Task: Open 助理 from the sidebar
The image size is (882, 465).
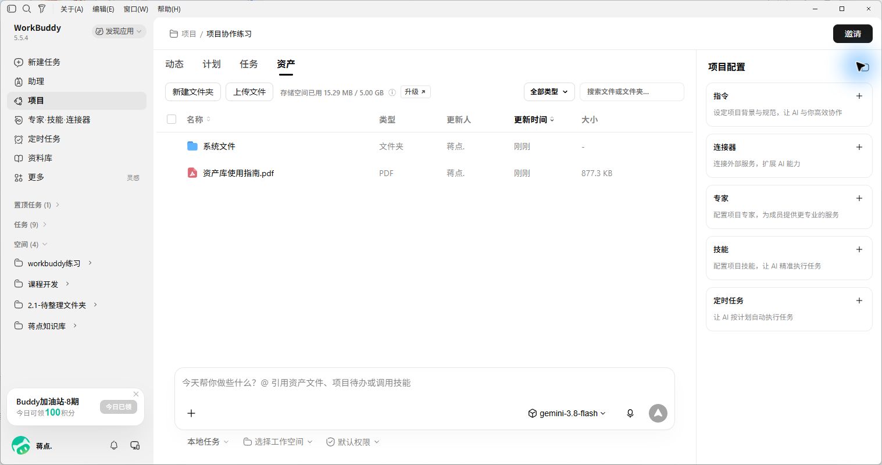Action: (77, 81)
